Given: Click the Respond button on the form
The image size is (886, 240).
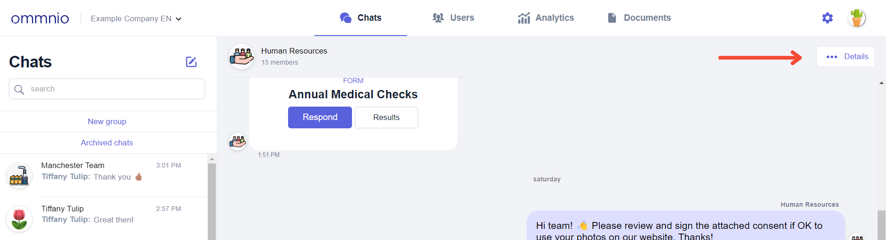Looking at the screenshot, I should coord(320,117).
